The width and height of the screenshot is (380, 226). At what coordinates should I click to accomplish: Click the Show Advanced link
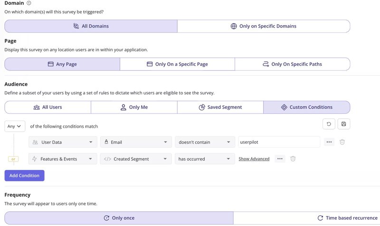(254, 159)
